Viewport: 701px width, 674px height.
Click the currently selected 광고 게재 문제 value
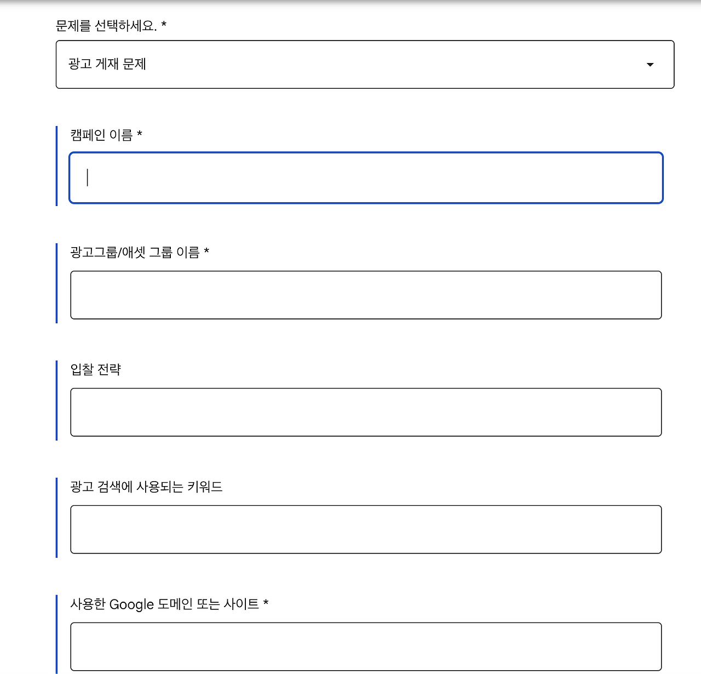tap(107, 65)
